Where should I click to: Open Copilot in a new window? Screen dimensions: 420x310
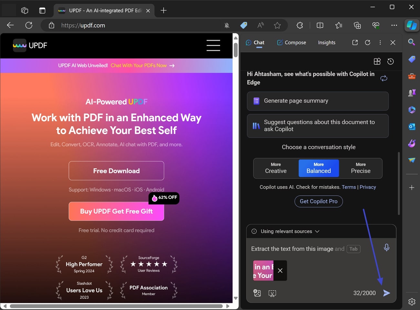pyautogui.click(x=355, y=42)
